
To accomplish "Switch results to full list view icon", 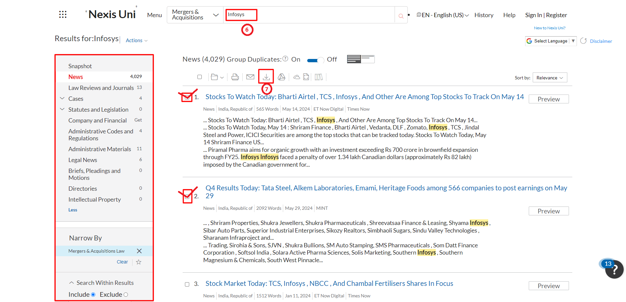I will (354, 59).
